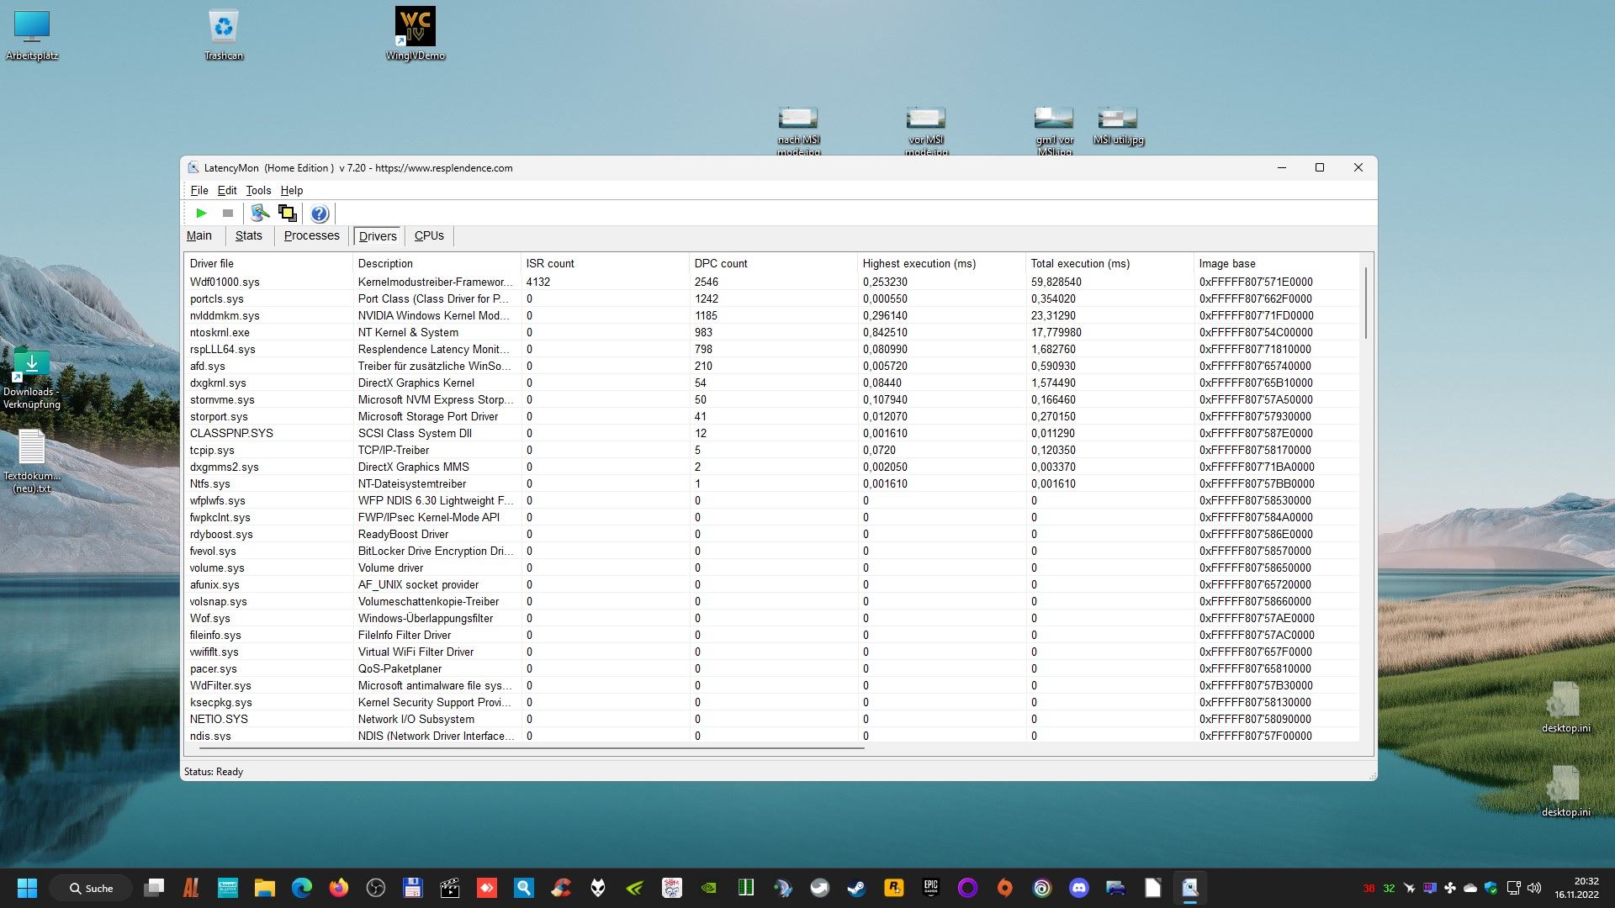Sort by ISR count column header
This screenshot has height=908, width=1615.
605,264
